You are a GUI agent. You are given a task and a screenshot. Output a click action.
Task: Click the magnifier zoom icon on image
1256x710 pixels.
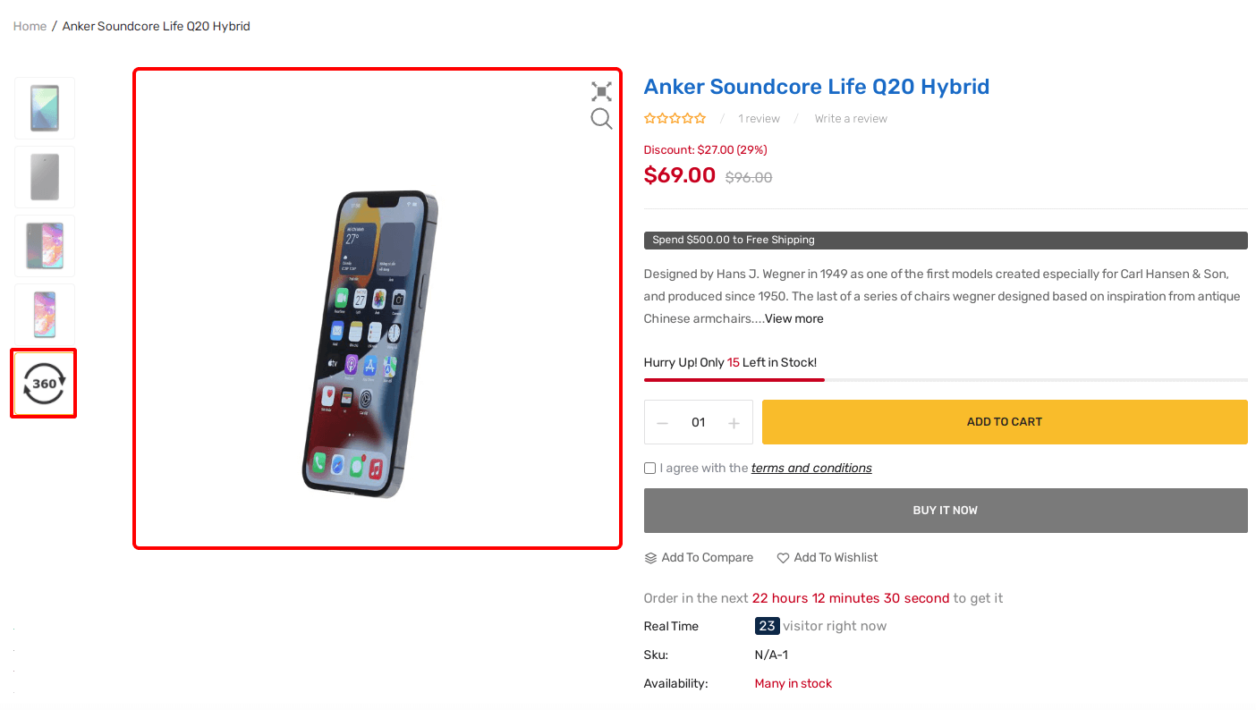pos(601,119)
